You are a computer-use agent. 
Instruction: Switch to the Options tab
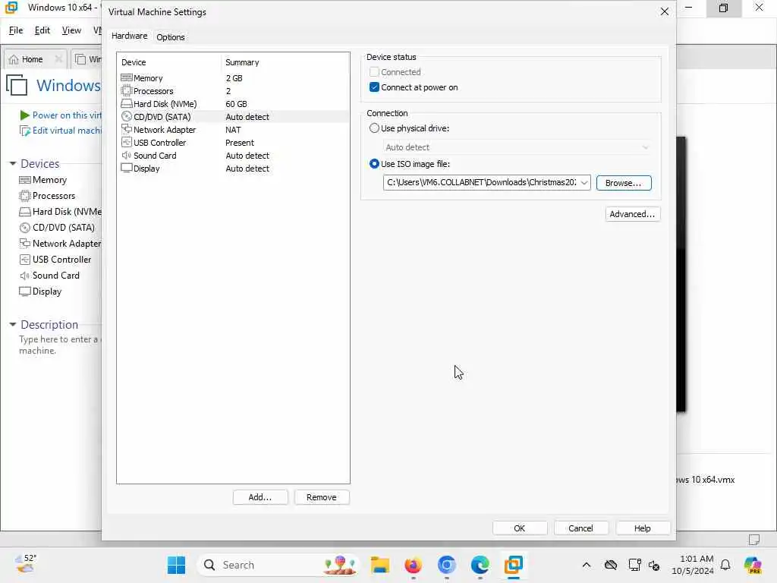[x=171, y=37]
